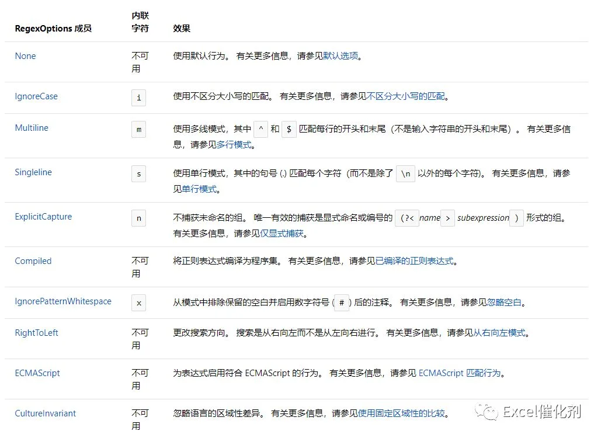
Task: Follow the 忽略空白 link
Action: (504, 303)
